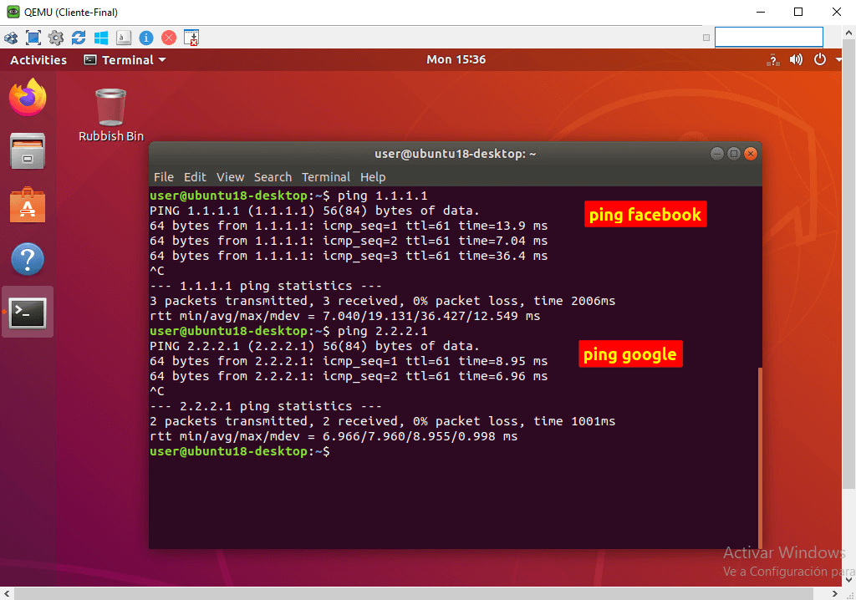Click the last empty terminal prompt line
Screen dimensions: 856x600
240,451
